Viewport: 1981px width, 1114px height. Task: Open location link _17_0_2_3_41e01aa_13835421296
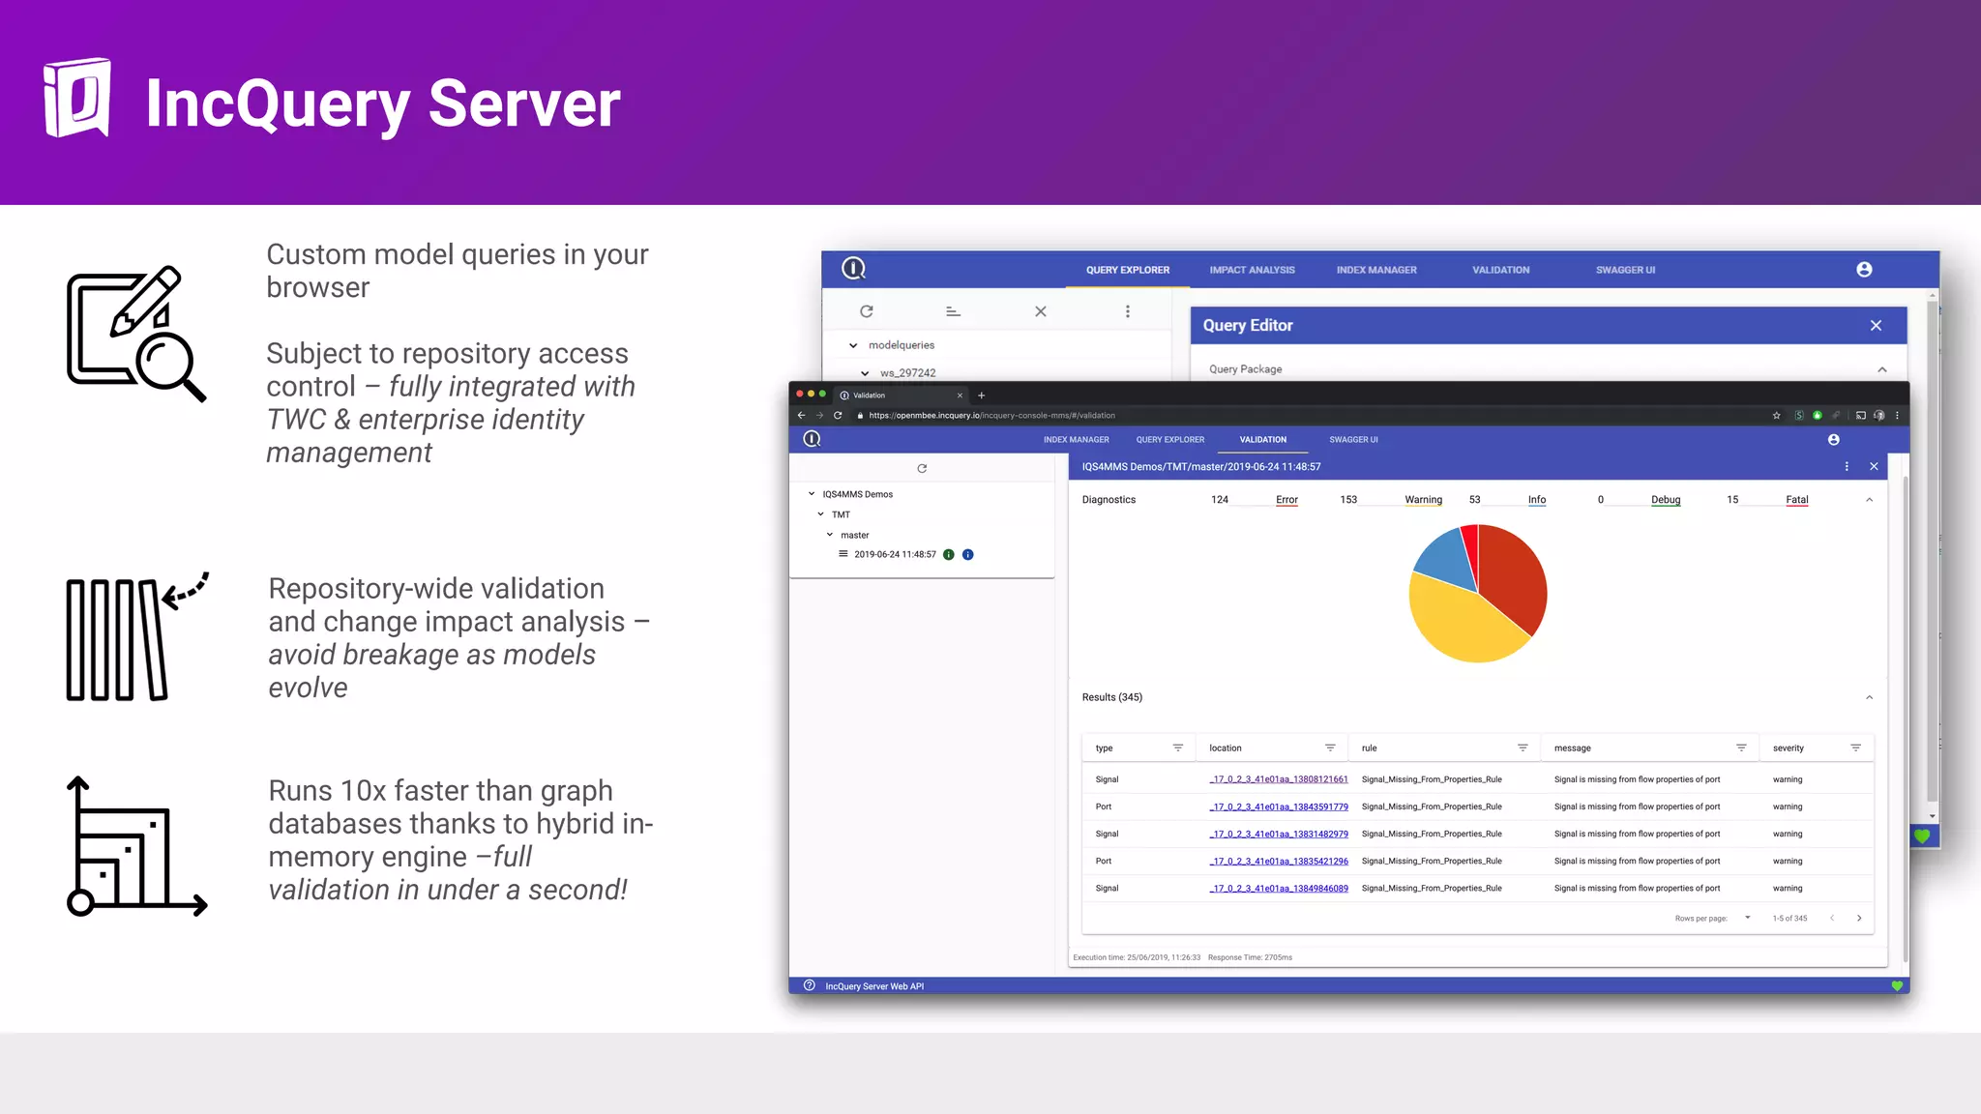[x=1279, y=861]
